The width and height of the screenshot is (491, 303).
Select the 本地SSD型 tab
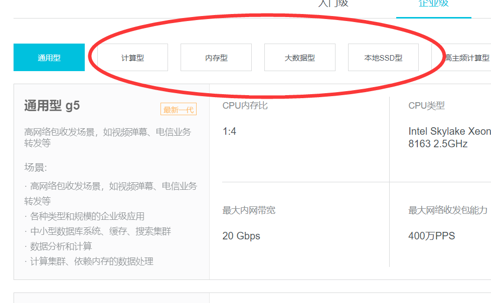(x=383, y=58)
